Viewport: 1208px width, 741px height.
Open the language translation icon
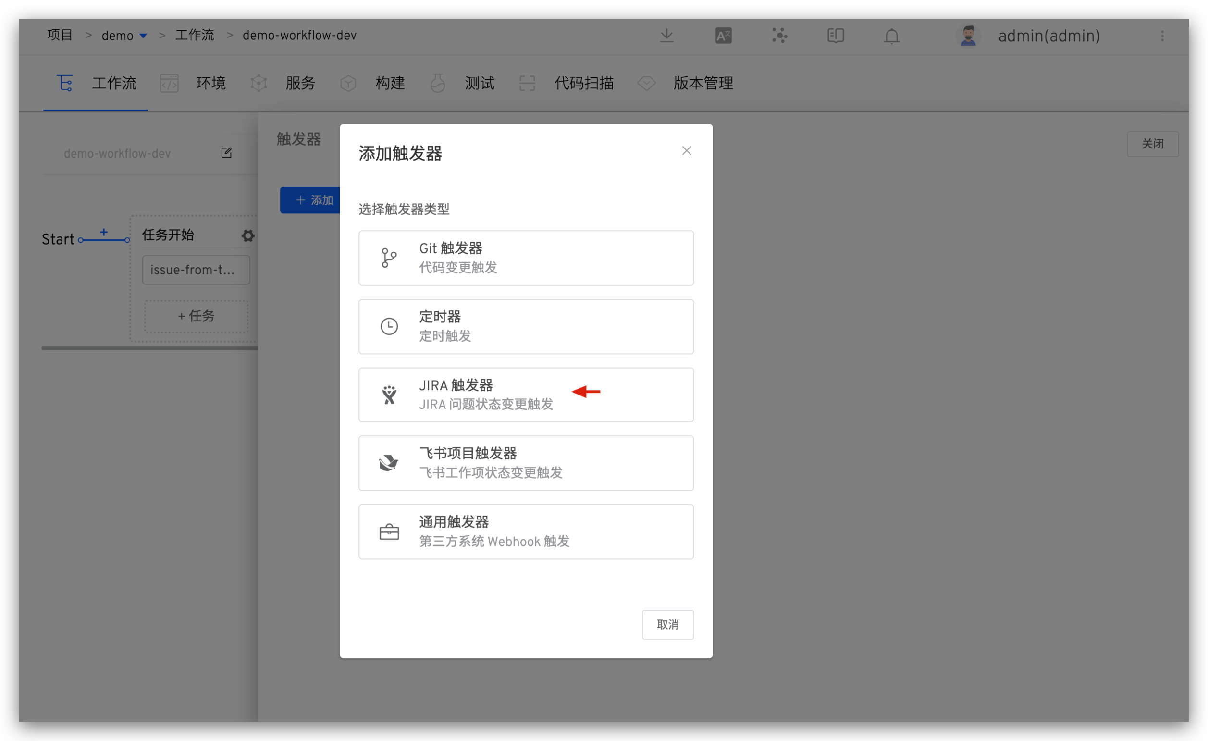click(x=723, y=35)
